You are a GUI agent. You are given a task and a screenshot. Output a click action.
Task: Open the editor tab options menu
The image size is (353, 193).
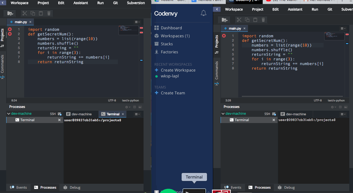click(137, 22)
